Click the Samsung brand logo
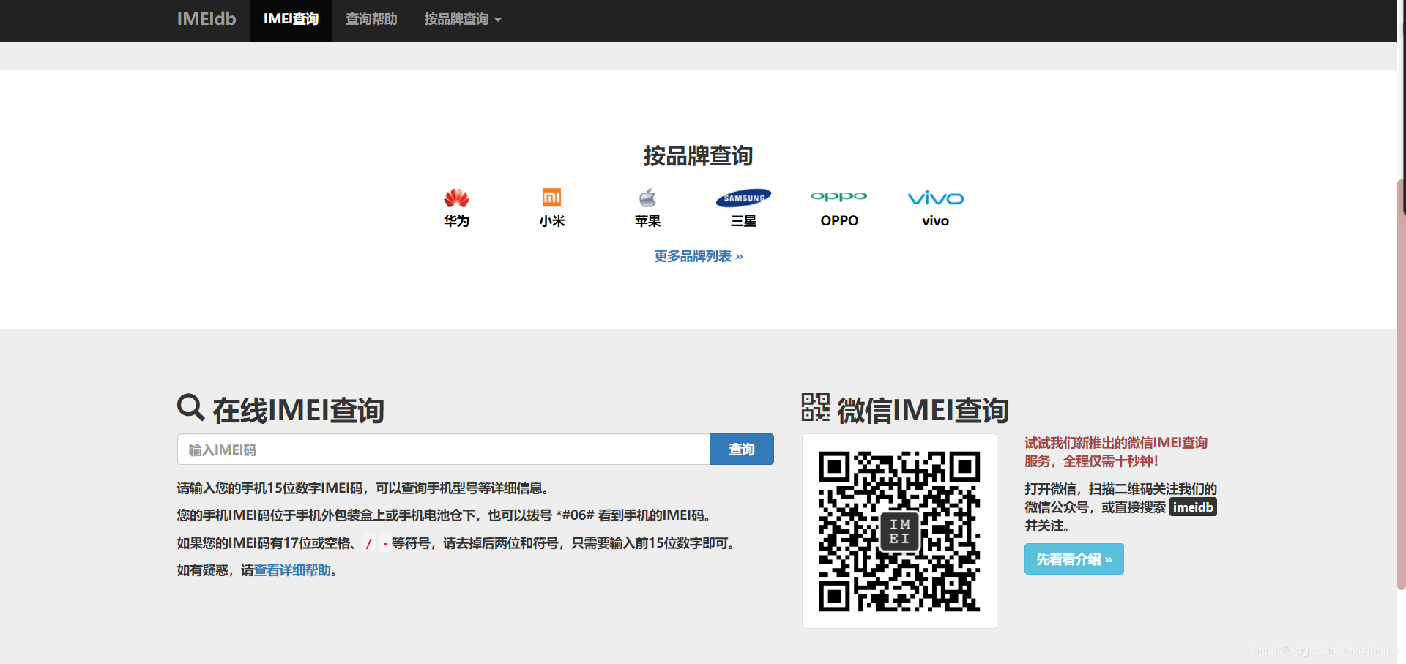 [x=743, y=198]
